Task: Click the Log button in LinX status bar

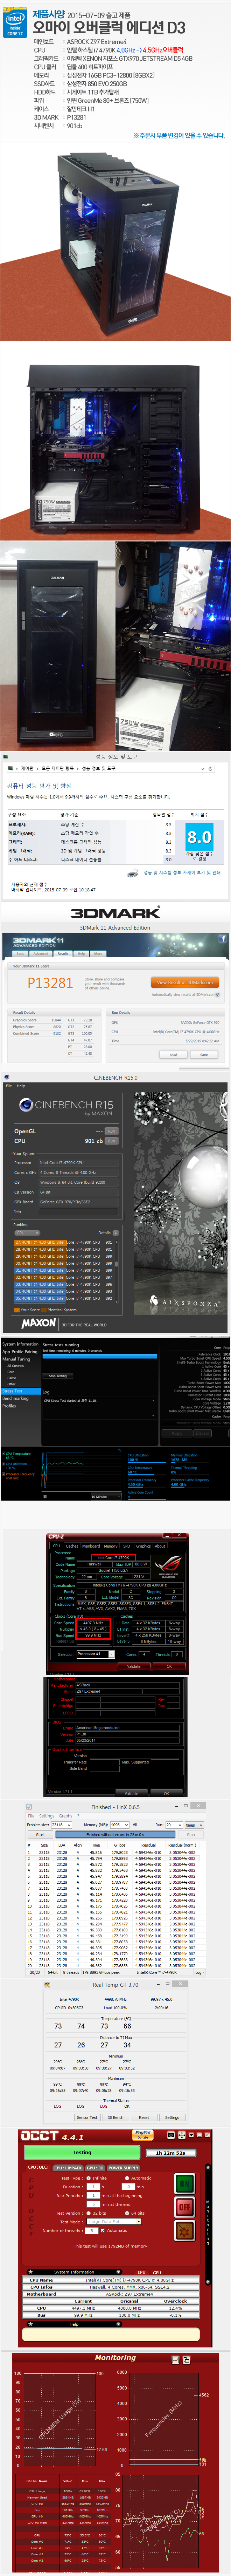Action: (x=199, y=1973)
